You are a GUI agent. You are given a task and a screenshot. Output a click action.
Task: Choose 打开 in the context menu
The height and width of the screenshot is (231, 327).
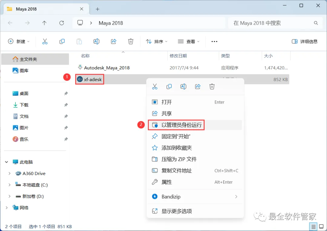point(195,102)
